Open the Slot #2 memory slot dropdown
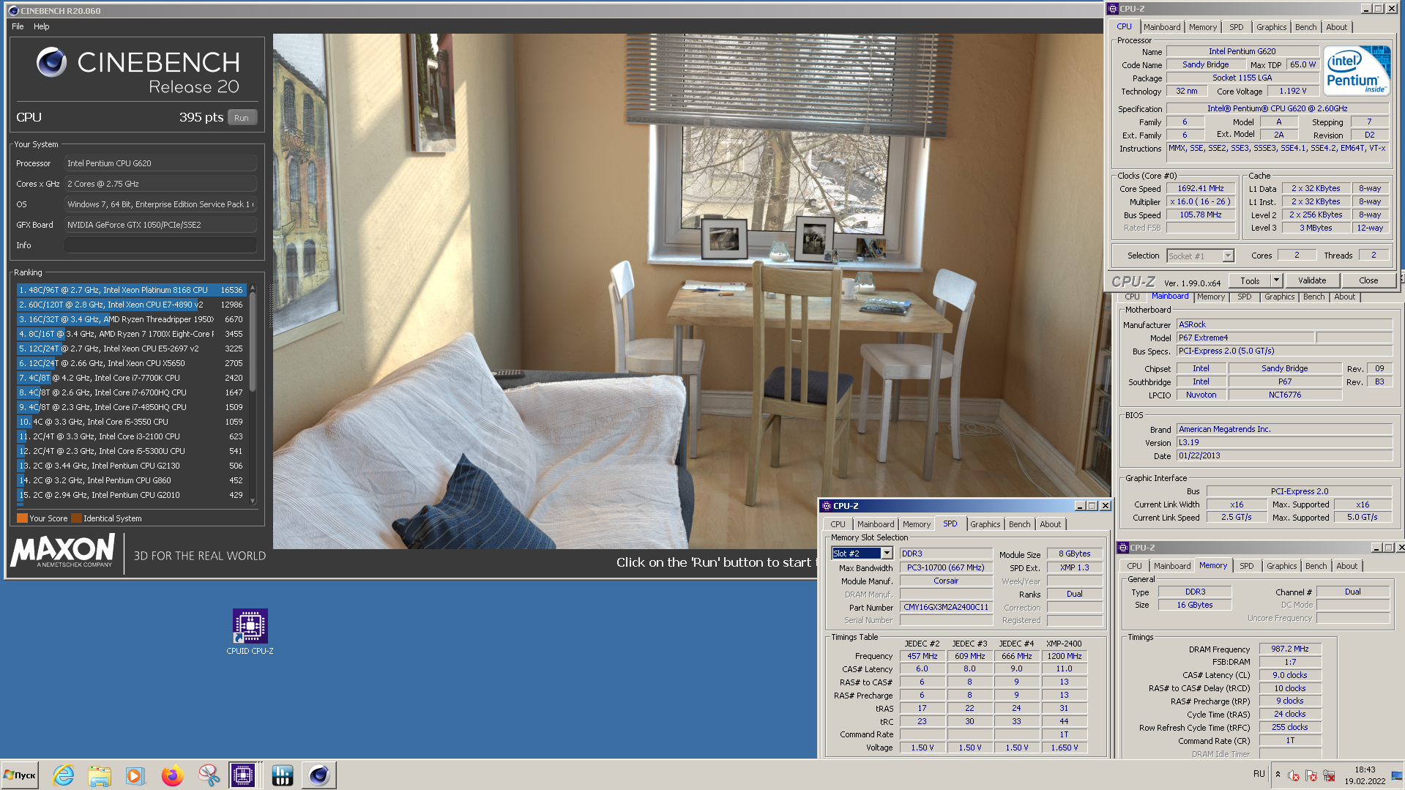 [x=862, y=554]
